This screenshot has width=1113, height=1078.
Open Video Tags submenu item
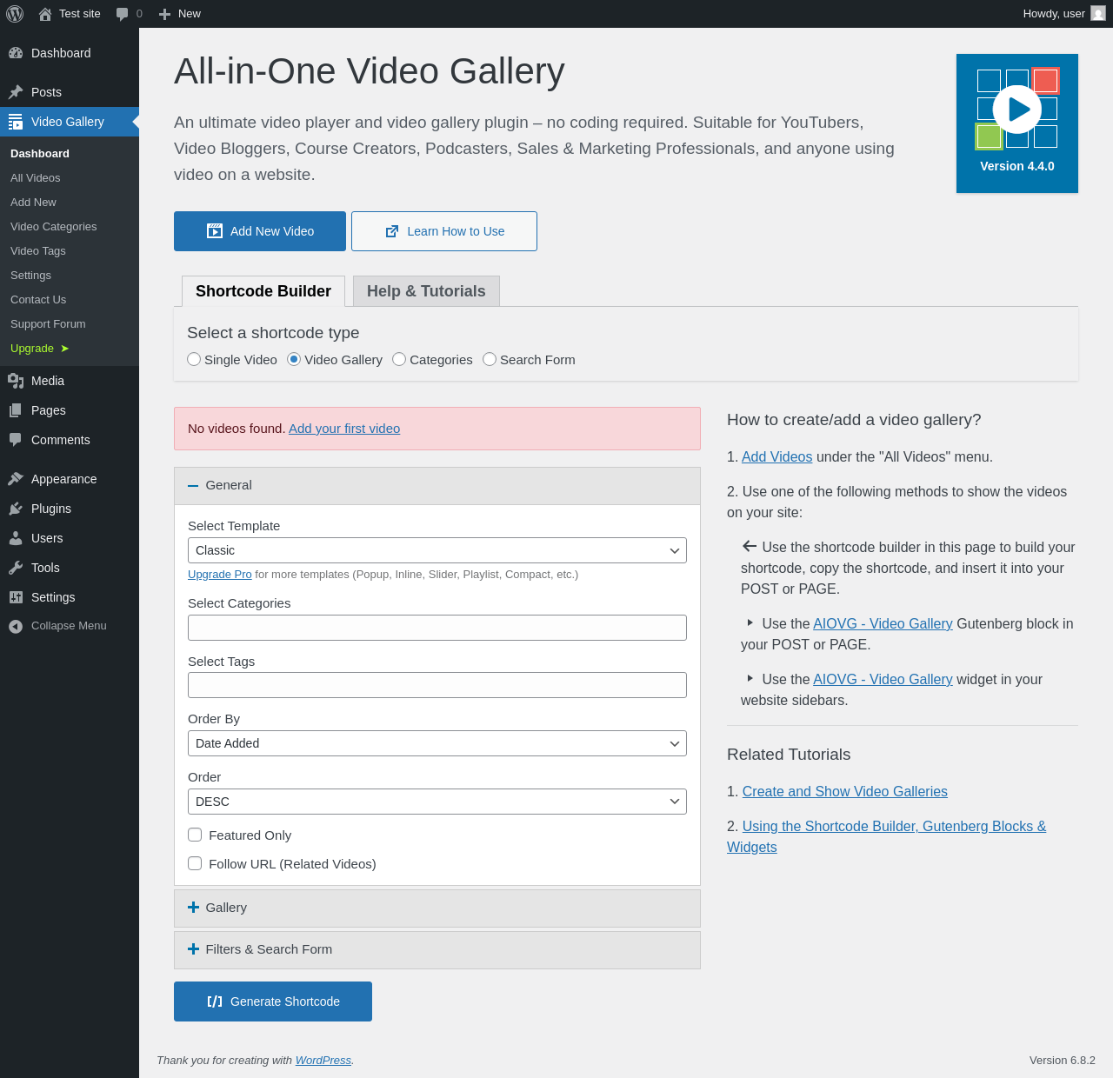click(70, 251)
